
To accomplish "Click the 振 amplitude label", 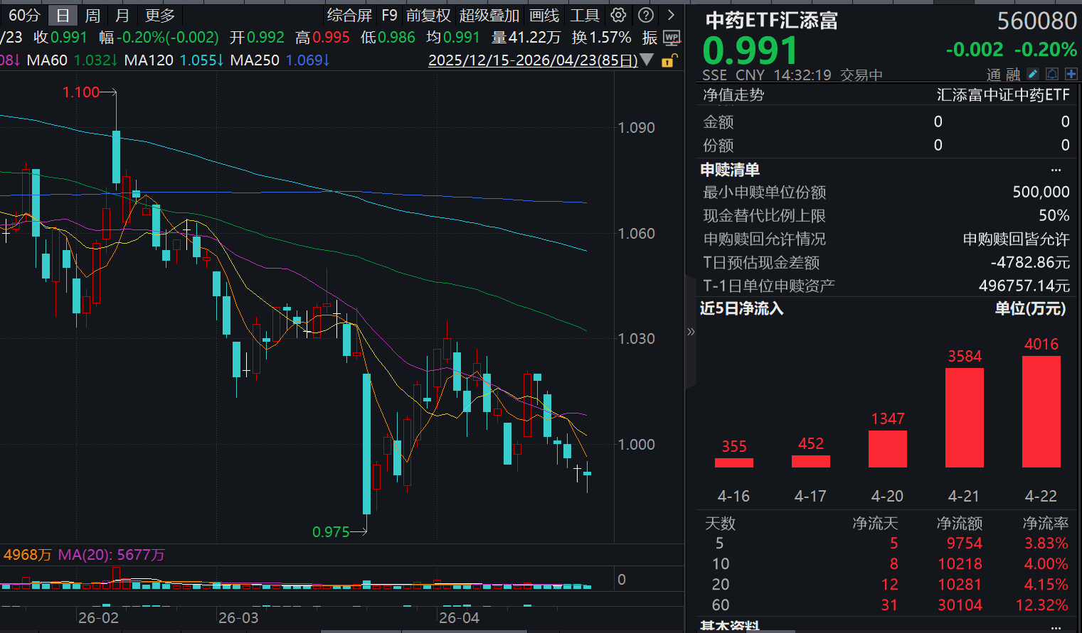I will [x=649, y=38].
